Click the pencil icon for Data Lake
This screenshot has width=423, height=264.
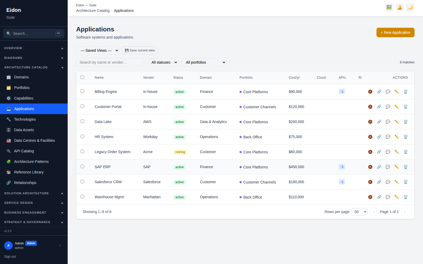[397, 122]
